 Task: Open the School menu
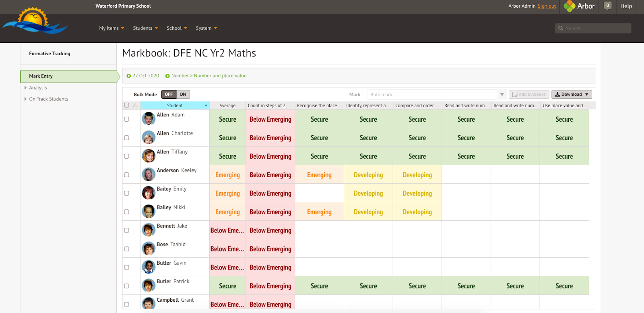click(x=177, y=28)
